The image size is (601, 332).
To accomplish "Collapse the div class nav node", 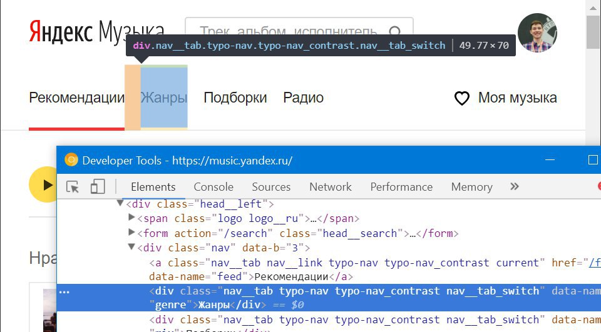I will (x=131, y=247).
